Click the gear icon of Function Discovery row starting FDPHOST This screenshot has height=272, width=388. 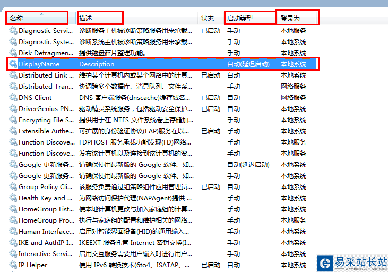[13, 142]
